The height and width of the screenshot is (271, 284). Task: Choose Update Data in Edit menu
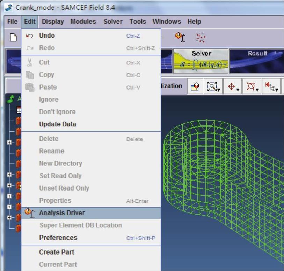tap(57, 124)
